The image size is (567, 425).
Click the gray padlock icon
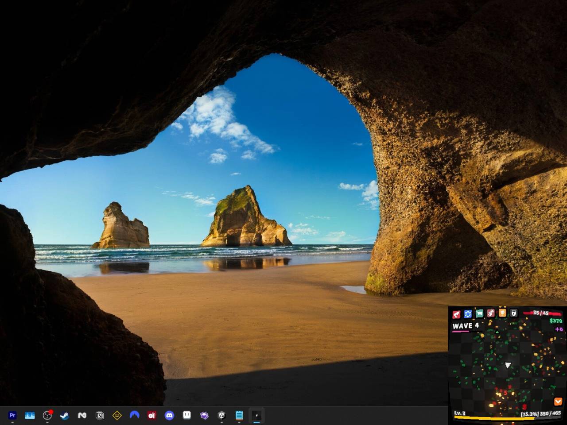click(x=513, y=313)
